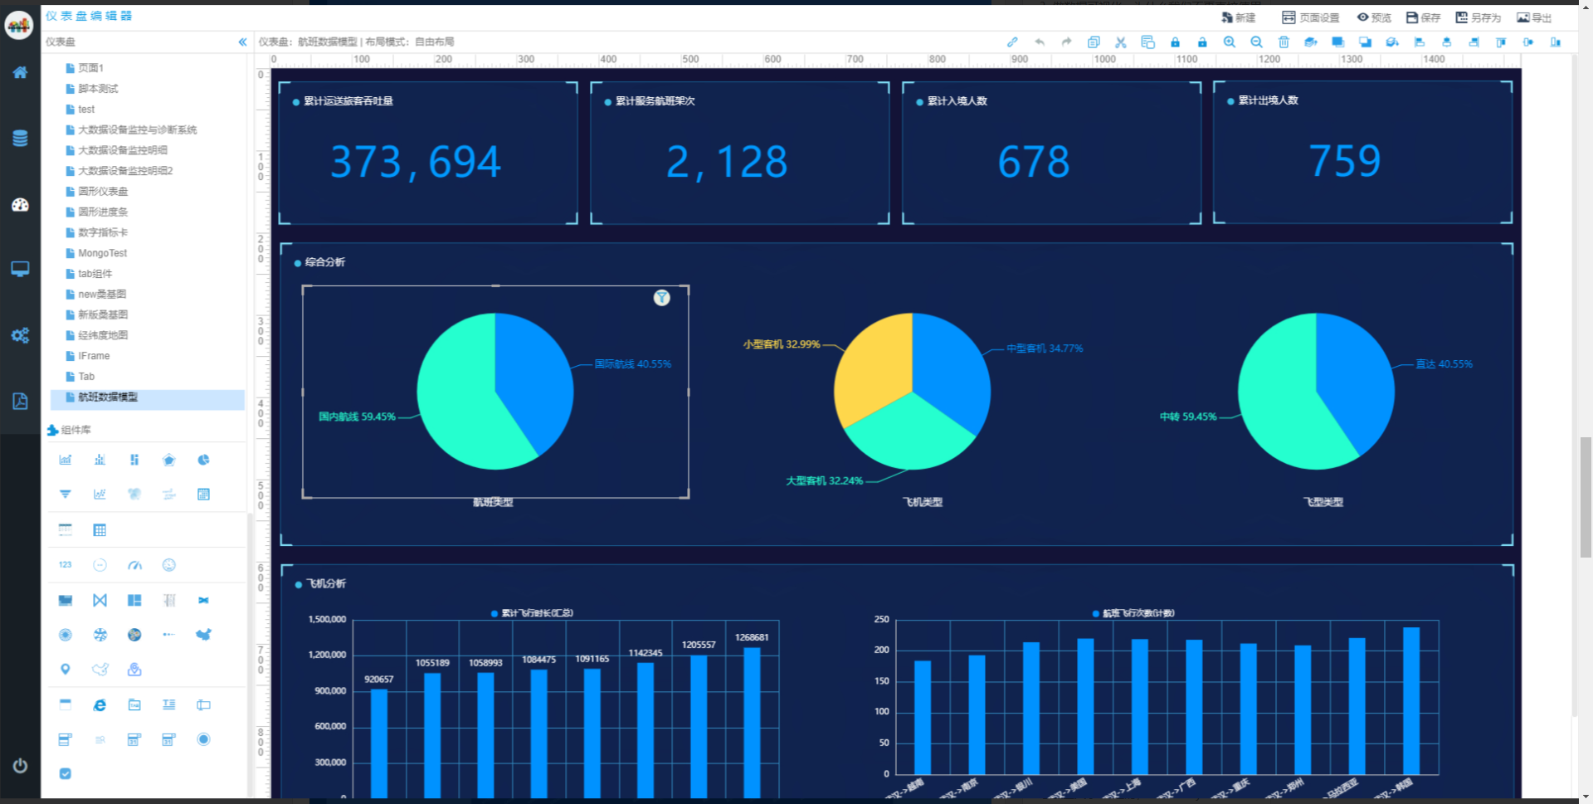The height and width of the screenshot is (804, 1593).
Task: Unlock the selected component with open padlock
Action: click(x=1202, y=42)
